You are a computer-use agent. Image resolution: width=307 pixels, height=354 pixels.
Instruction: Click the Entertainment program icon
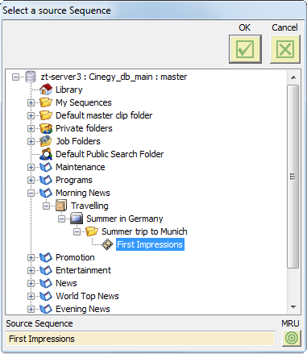tap(46, 270)
